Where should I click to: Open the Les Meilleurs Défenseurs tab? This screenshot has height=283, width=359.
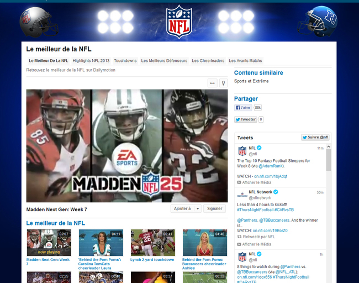pyautogui.click(x=164, y=61)
